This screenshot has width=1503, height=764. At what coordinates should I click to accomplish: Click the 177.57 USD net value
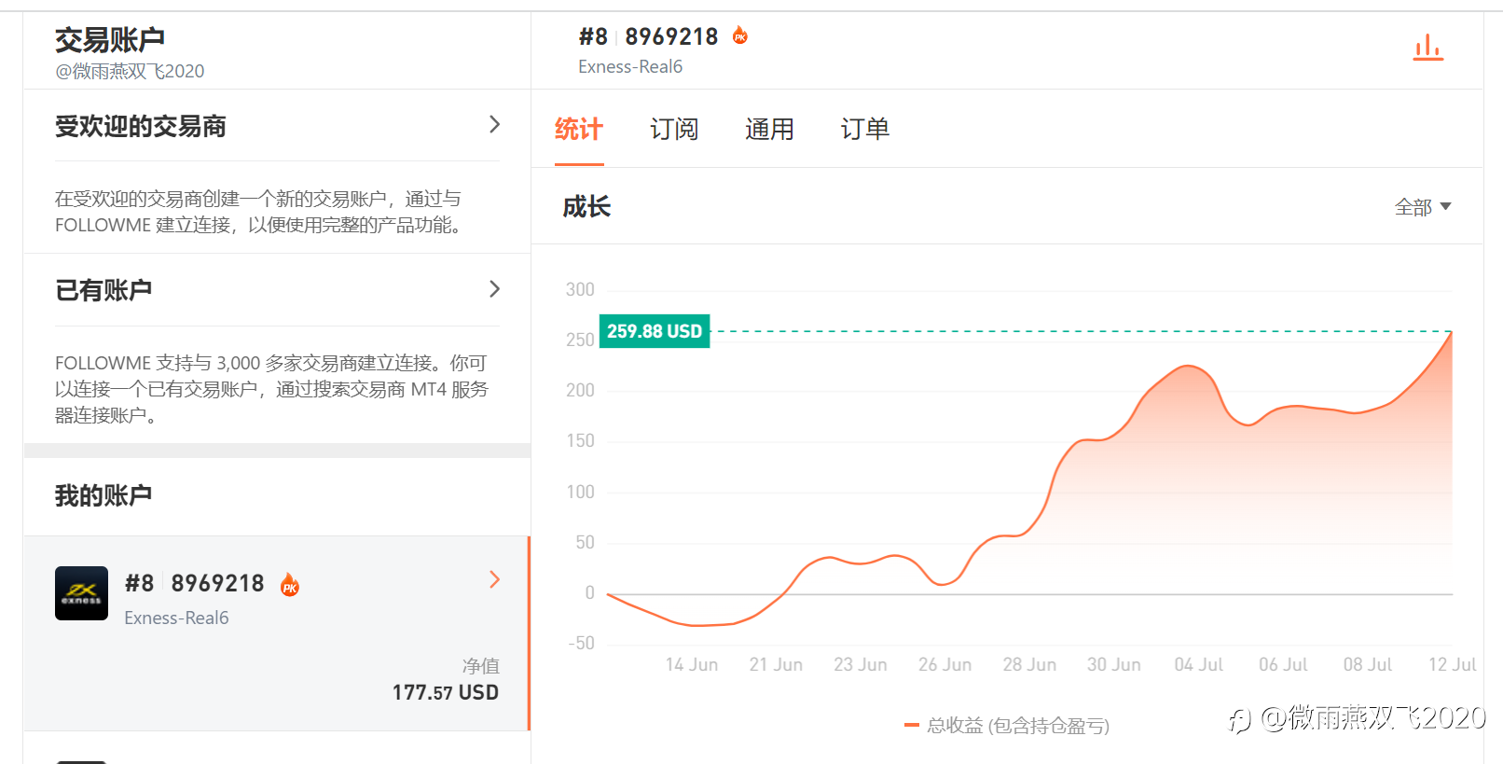coord(445,692)
